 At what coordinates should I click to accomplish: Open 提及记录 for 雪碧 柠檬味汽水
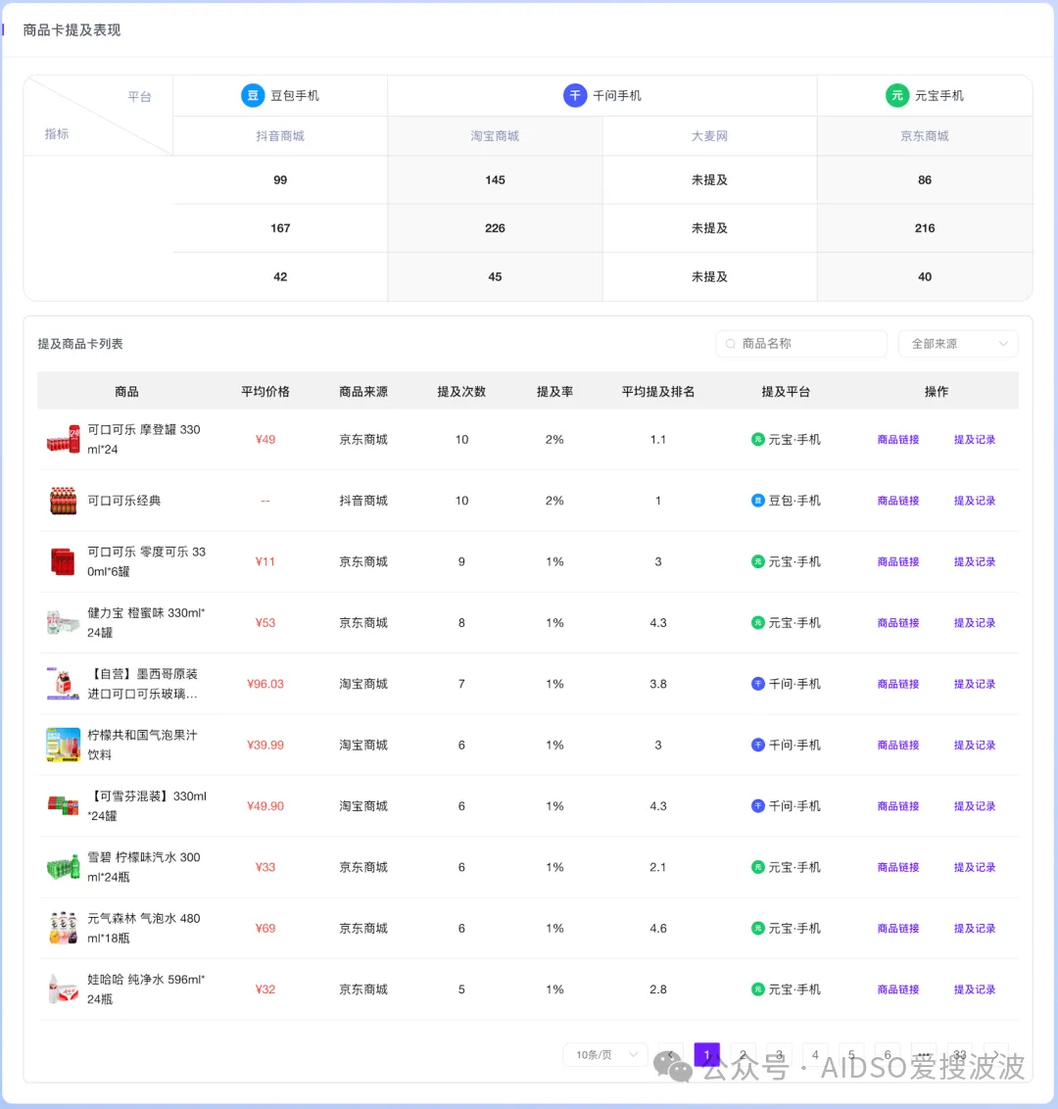pyautogui.click(x=975, y=867)
